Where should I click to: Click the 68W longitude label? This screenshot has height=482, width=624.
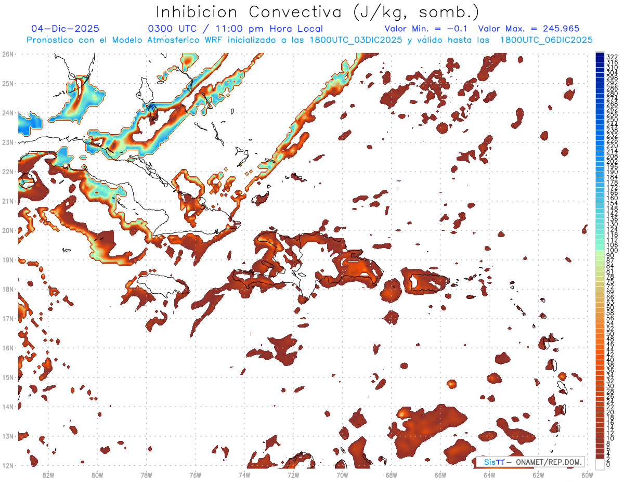tap(392, 475)
